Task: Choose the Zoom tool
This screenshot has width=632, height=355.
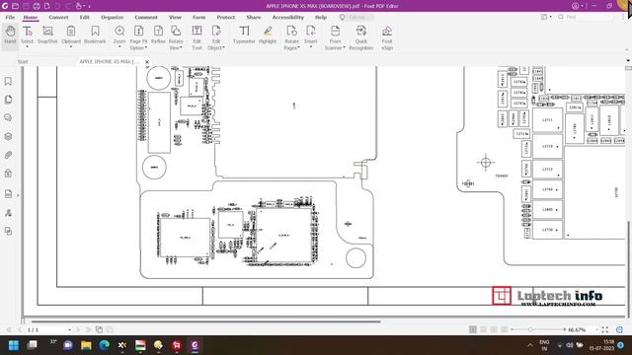Action: tap(119, 35)
